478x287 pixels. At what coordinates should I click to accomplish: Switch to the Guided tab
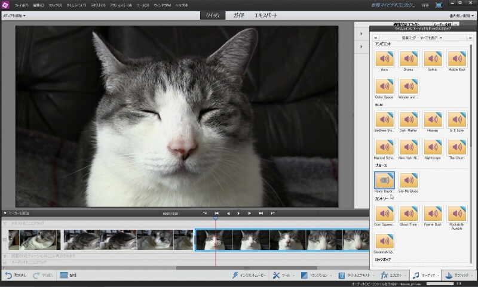tap(238, 16)
